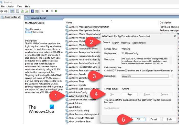The image size is (179, 125).
Task: Open the Action menu
Action: tap(11, 6)
